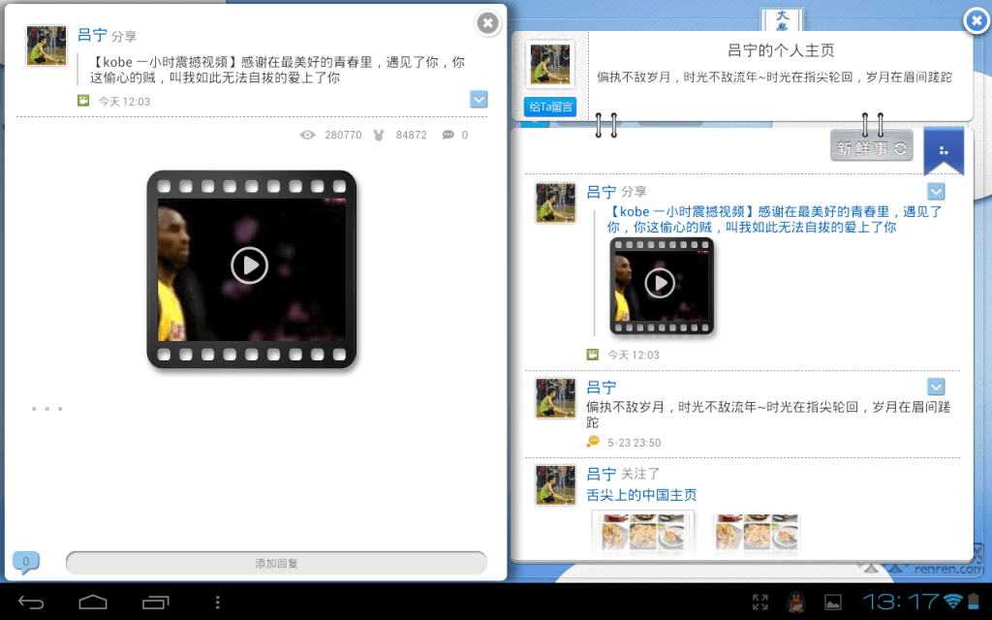The height and width of the screenshot is (620, 992).
Task: Open second food photo thumbnail
Action: [x=757, y=533]
